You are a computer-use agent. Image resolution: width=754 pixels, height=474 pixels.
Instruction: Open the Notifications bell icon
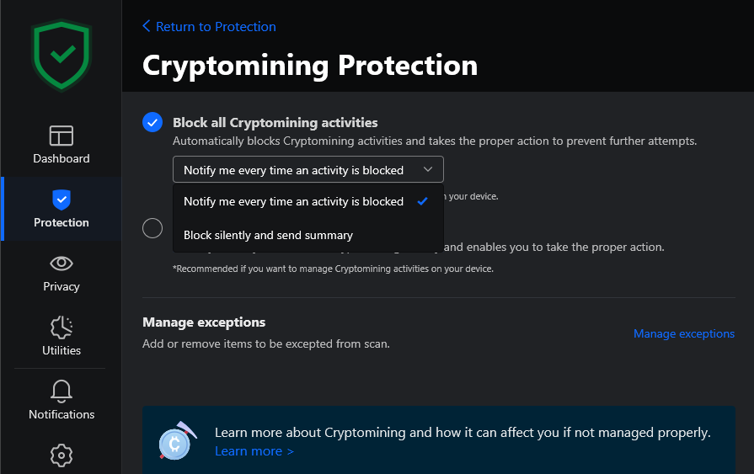click(x=61, y=391)
